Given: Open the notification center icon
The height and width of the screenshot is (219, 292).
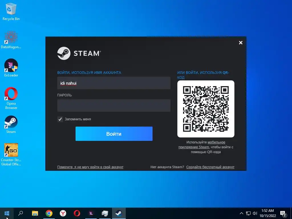Looking at the screenshot, I should (283, 214).
